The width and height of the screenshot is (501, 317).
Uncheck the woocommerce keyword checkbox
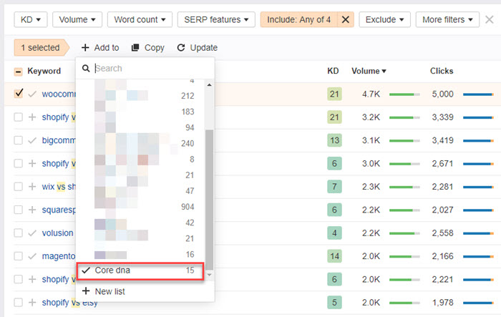pos(19,94)
